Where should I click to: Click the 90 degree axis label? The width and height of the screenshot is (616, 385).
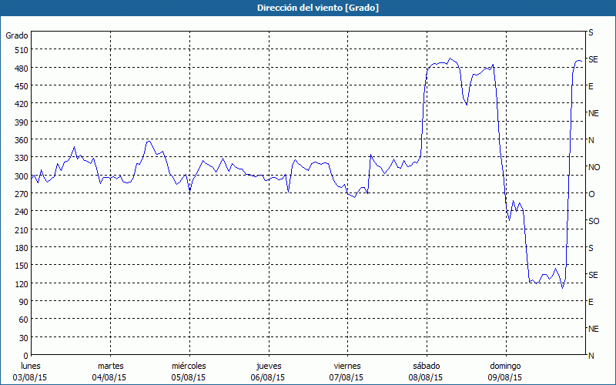click(22, 301)
